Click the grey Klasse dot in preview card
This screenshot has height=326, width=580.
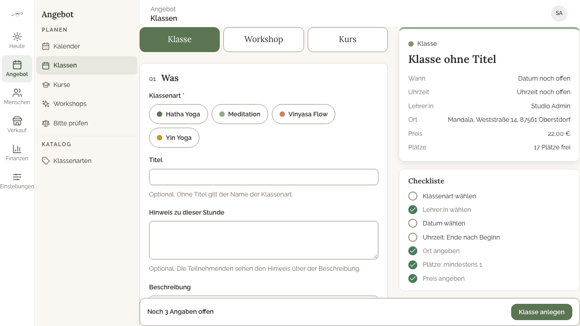click(411, 44)
